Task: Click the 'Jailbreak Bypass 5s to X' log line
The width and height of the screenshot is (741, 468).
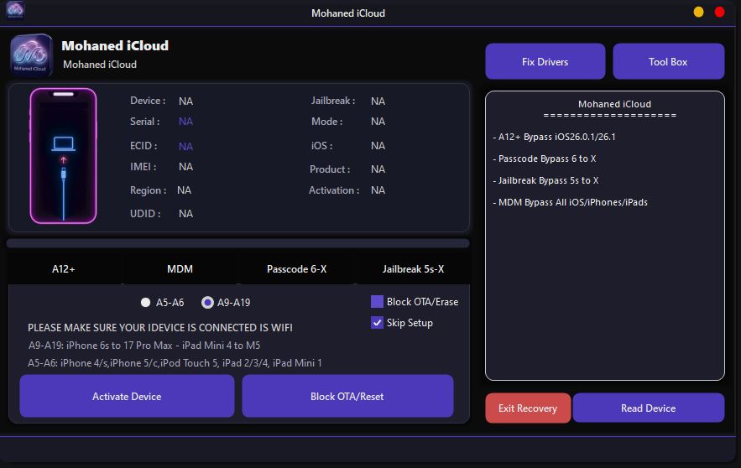Action: coord(545,180)
